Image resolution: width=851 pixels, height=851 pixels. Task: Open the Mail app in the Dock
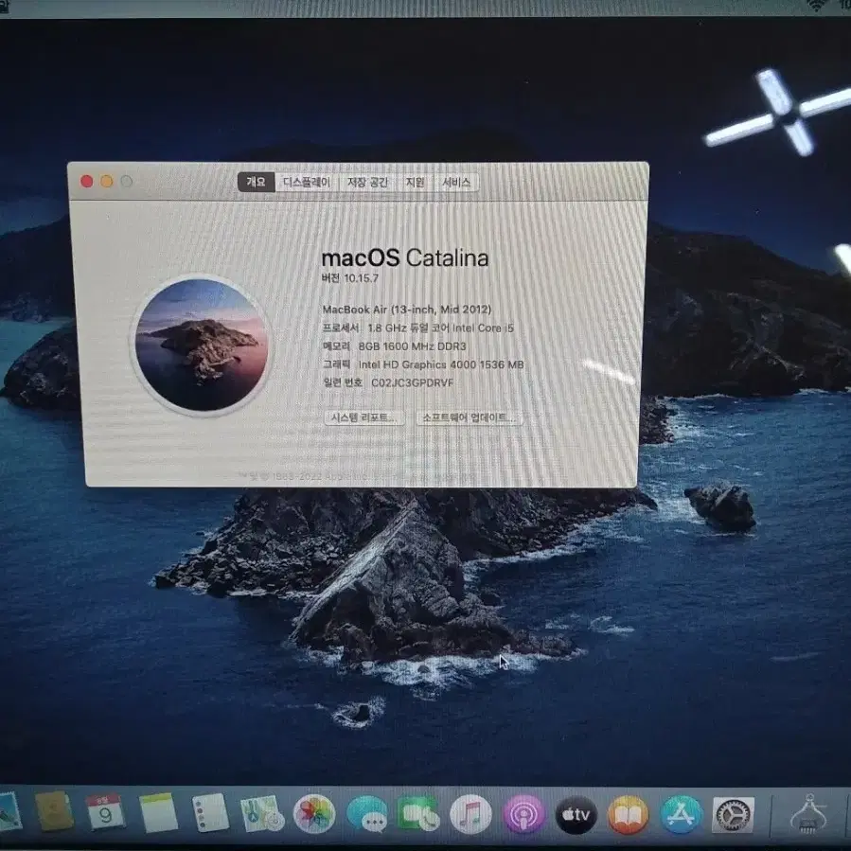point(9,812)
